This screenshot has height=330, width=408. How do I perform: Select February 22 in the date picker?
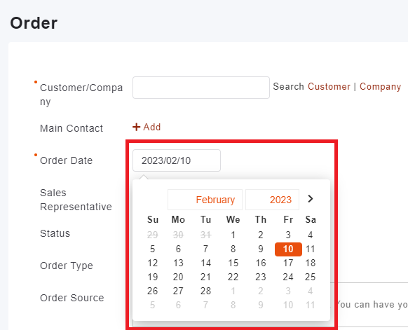233,277
